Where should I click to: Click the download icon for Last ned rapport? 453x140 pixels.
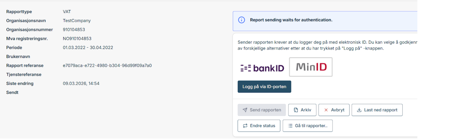point(359,110)
